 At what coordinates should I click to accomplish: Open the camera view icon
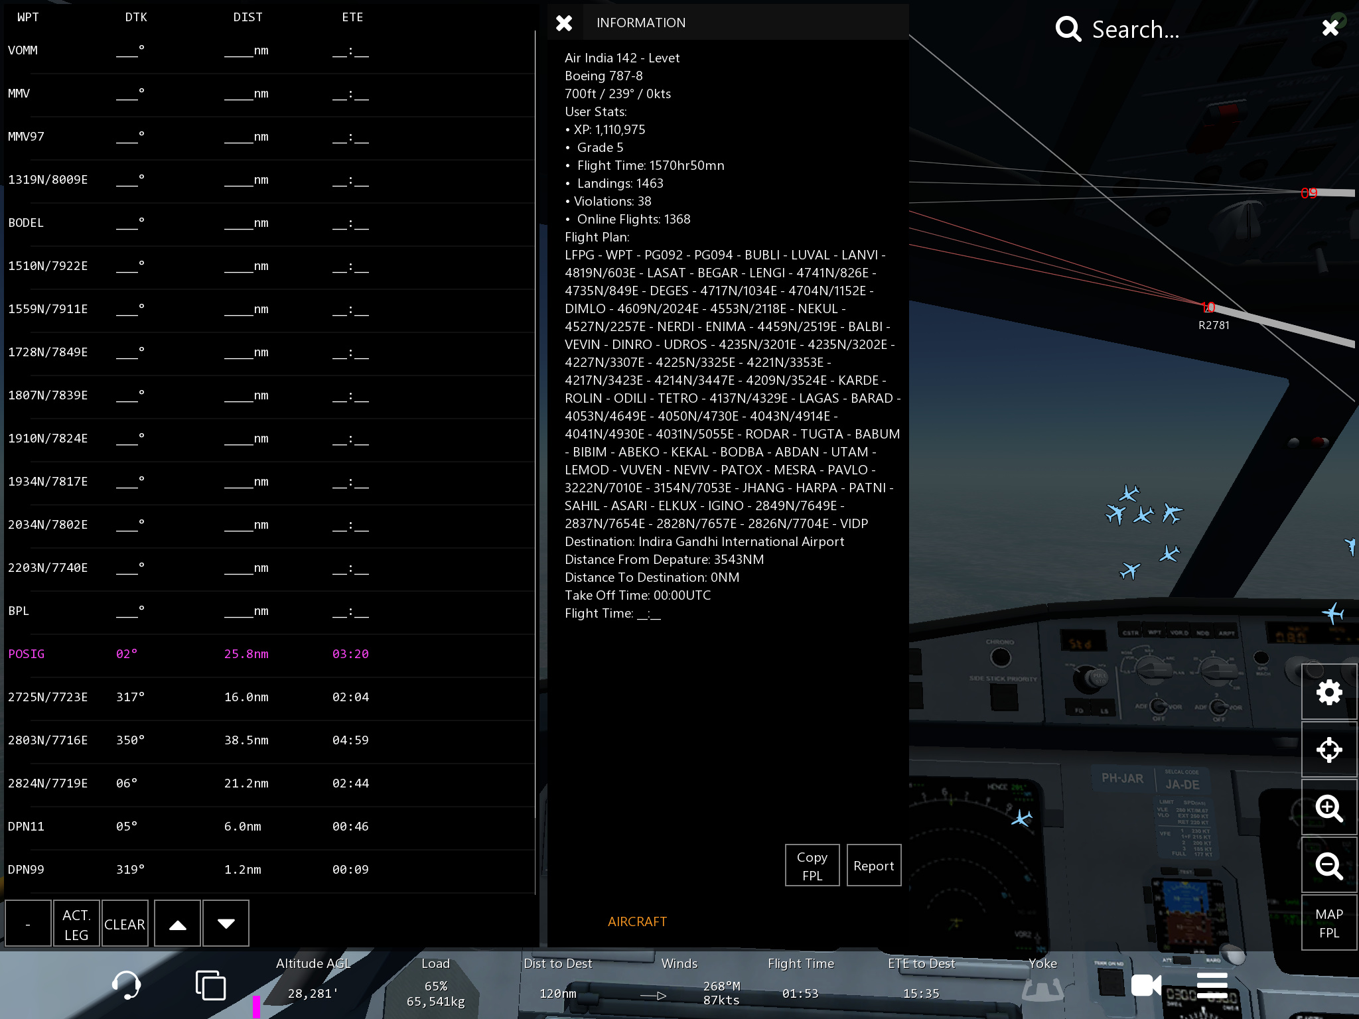(1146, 985)
